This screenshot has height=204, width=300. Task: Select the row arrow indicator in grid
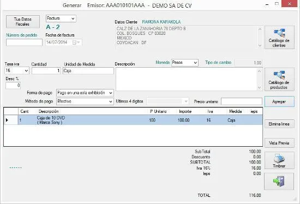point(7,120)
